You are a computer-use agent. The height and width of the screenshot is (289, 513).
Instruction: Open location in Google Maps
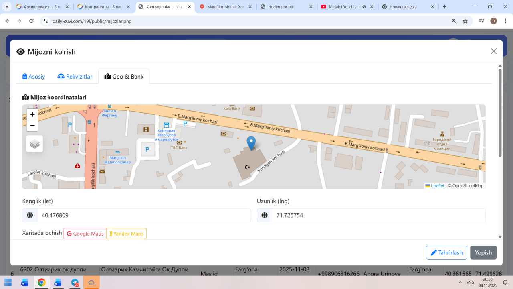(x=85, y=234)
